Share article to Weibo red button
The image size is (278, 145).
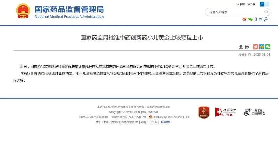click(x=256, y=47)
